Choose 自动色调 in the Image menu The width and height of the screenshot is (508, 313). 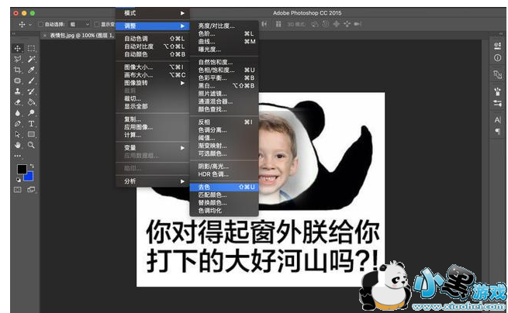coord(153,39)
